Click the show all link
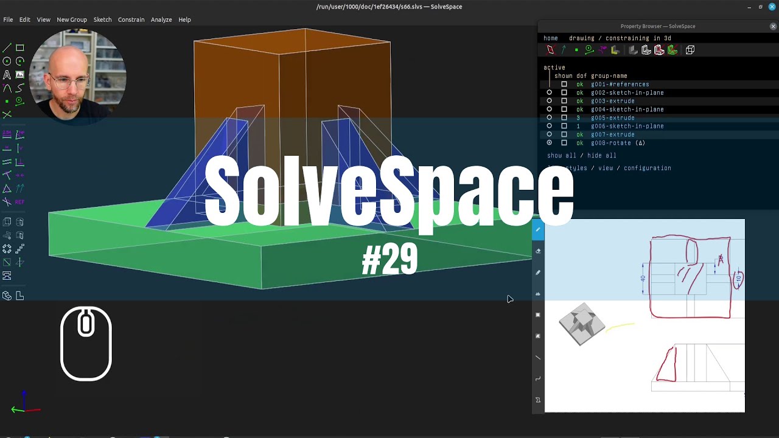779x438 pixels. pos(562,156)
